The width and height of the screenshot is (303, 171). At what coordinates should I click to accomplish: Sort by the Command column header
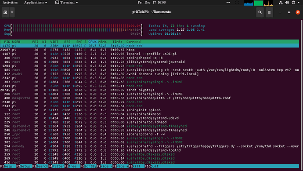point(133,42)
